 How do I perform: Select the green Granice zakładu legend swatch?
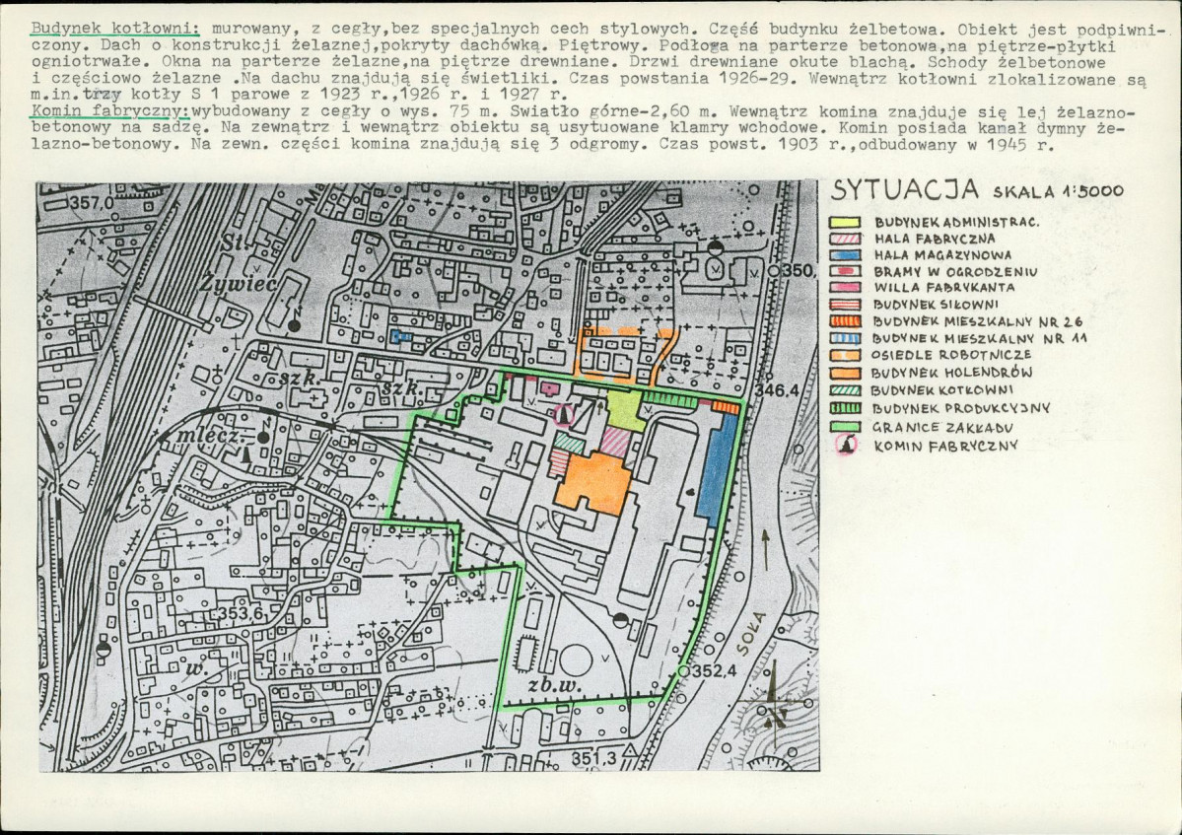tap(844, 427)
